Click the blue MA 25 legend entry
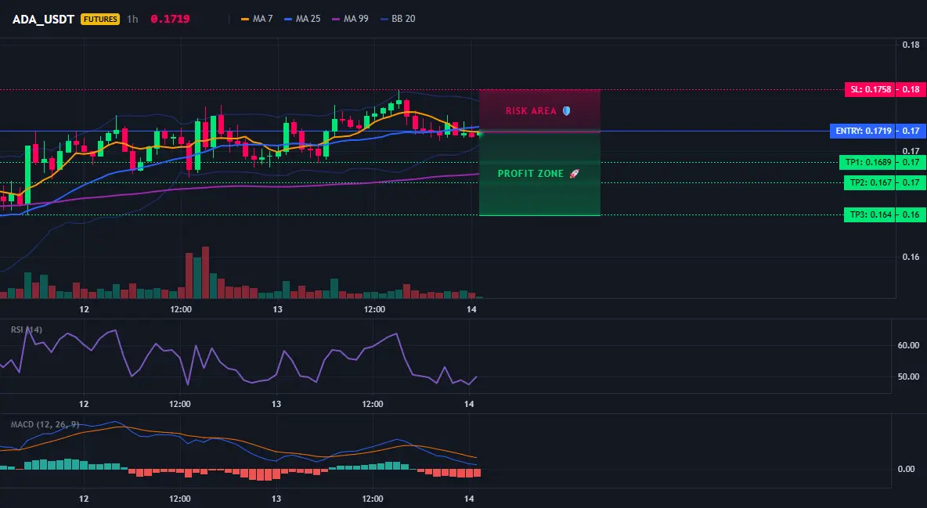 302,19
